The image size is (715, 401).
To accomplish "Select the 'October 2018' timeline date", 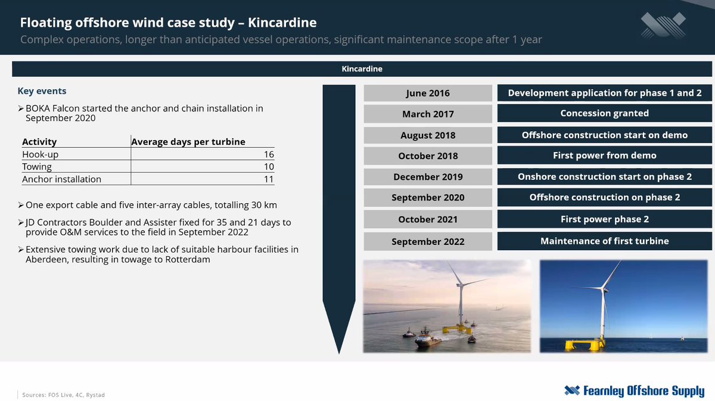I will click(x=428, y=156).
